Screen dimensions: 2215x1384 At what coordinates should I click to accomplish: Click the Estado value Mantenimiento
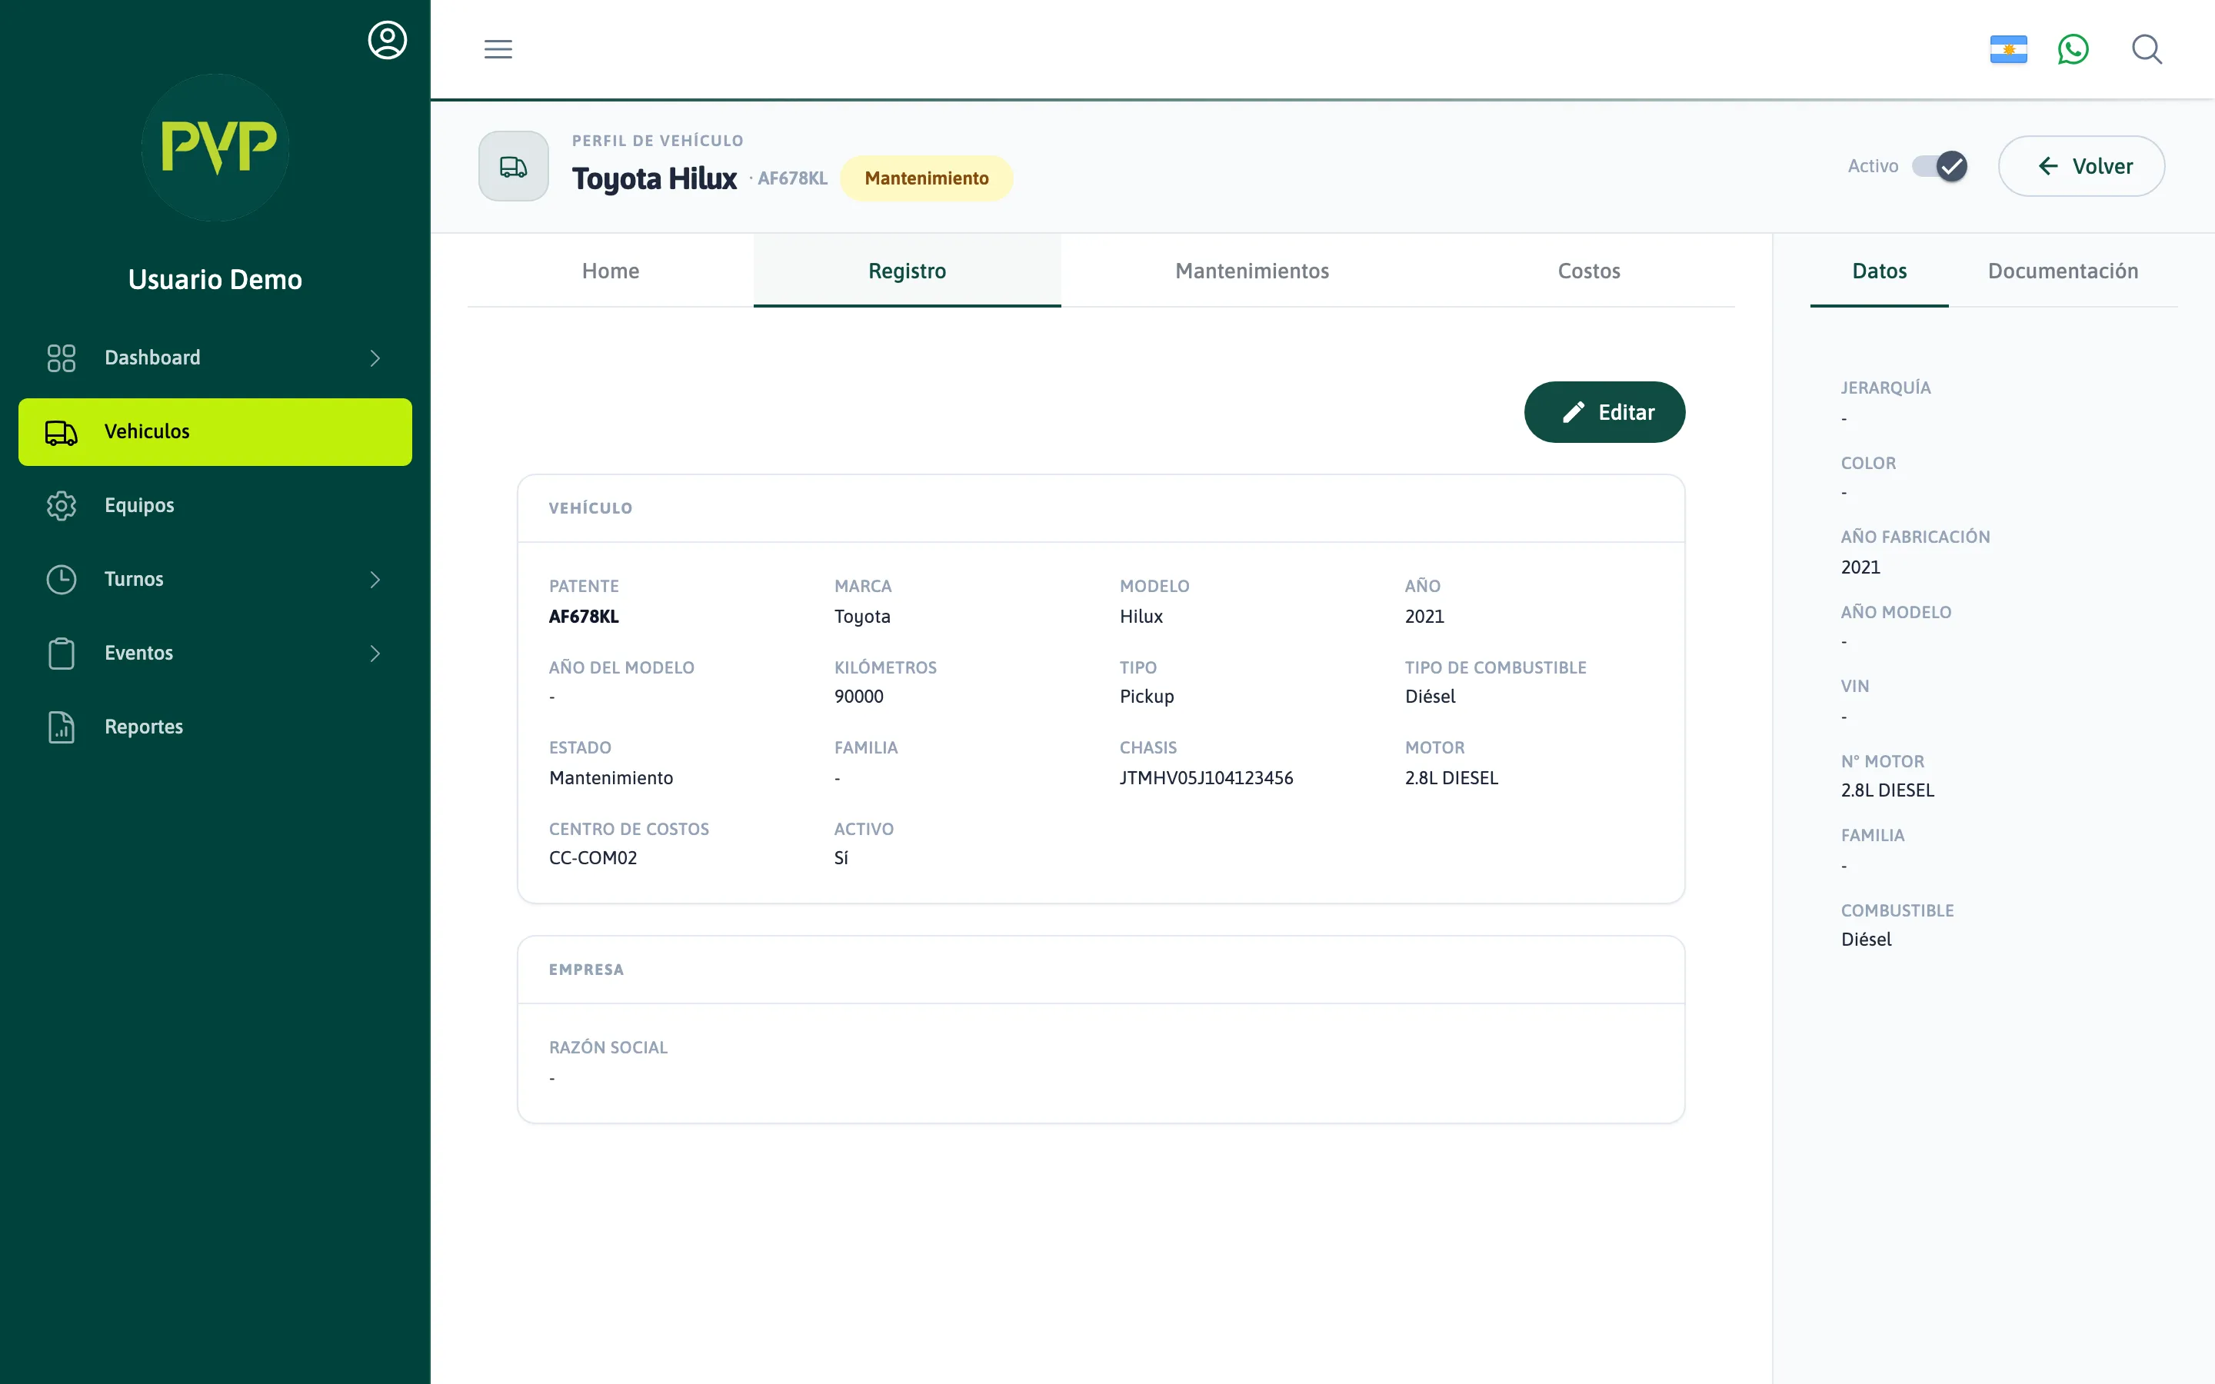tap(611, 778)
